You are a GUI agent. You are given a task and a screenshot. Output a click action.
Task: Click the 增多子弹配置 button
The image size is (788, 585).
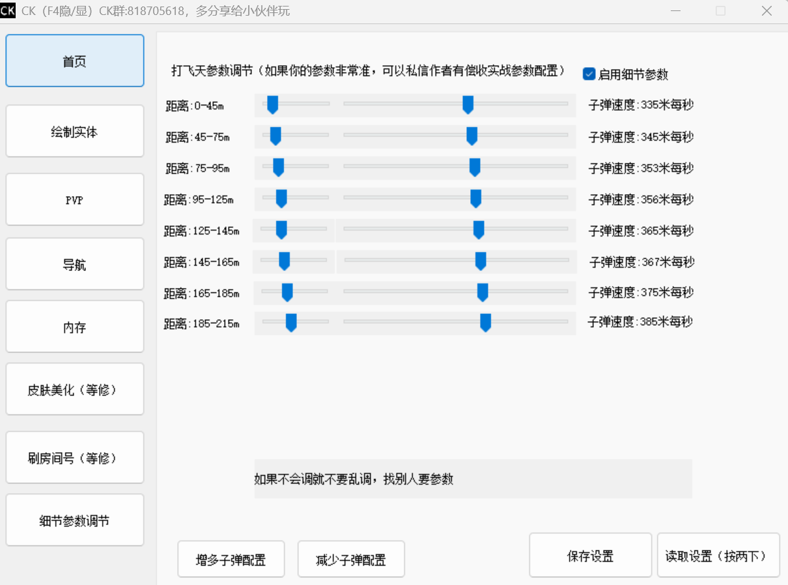pos(231,560)
